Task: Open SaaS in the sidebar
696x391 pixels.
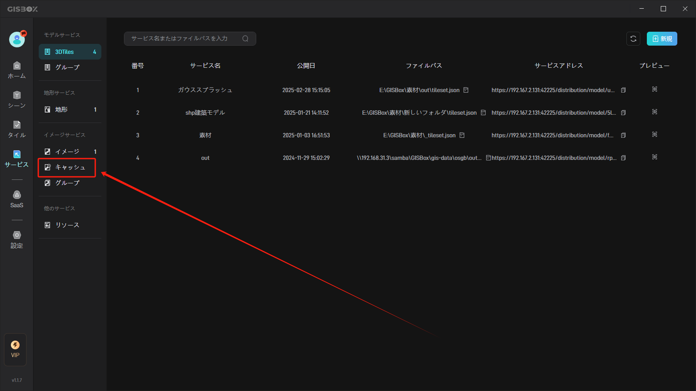Action: [17, 199]
